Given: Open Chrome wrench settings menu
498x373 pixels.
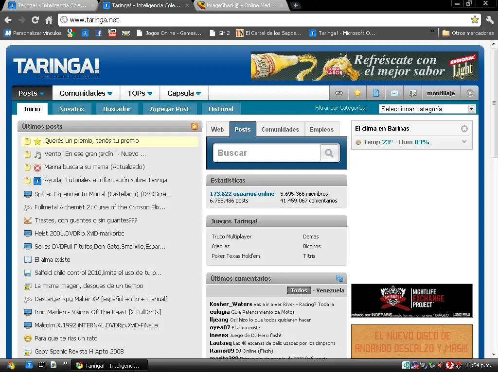Looking at the screenshot, I should point(489,20).
